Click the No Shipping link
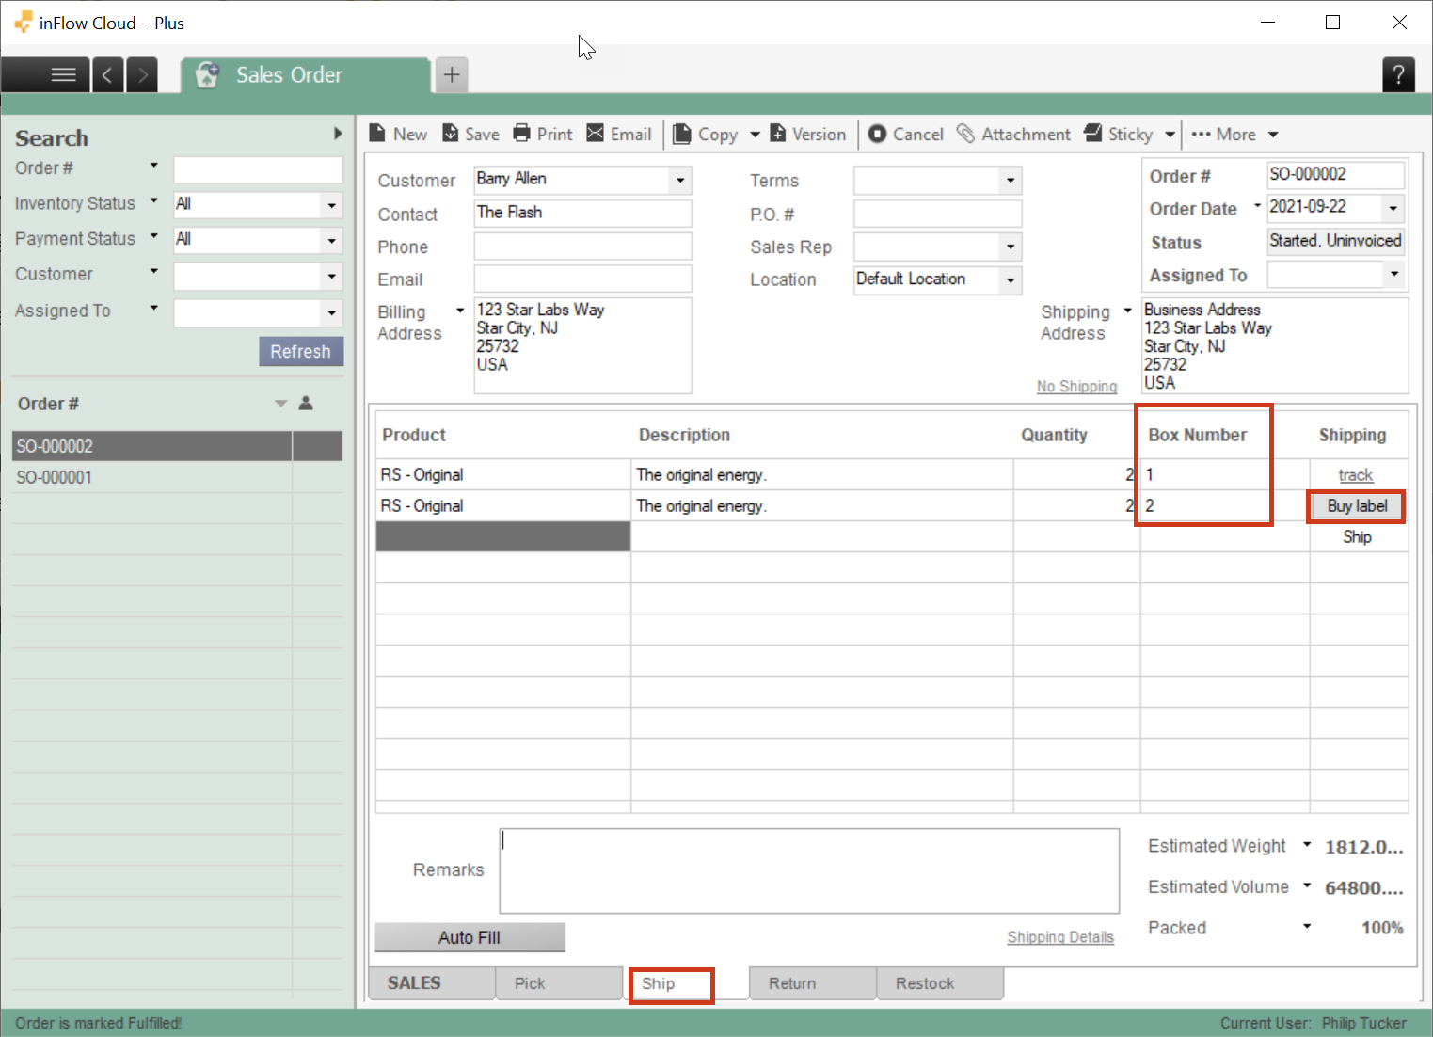This screenshot has width=1433, height=1037. (x=1076, y=386)
